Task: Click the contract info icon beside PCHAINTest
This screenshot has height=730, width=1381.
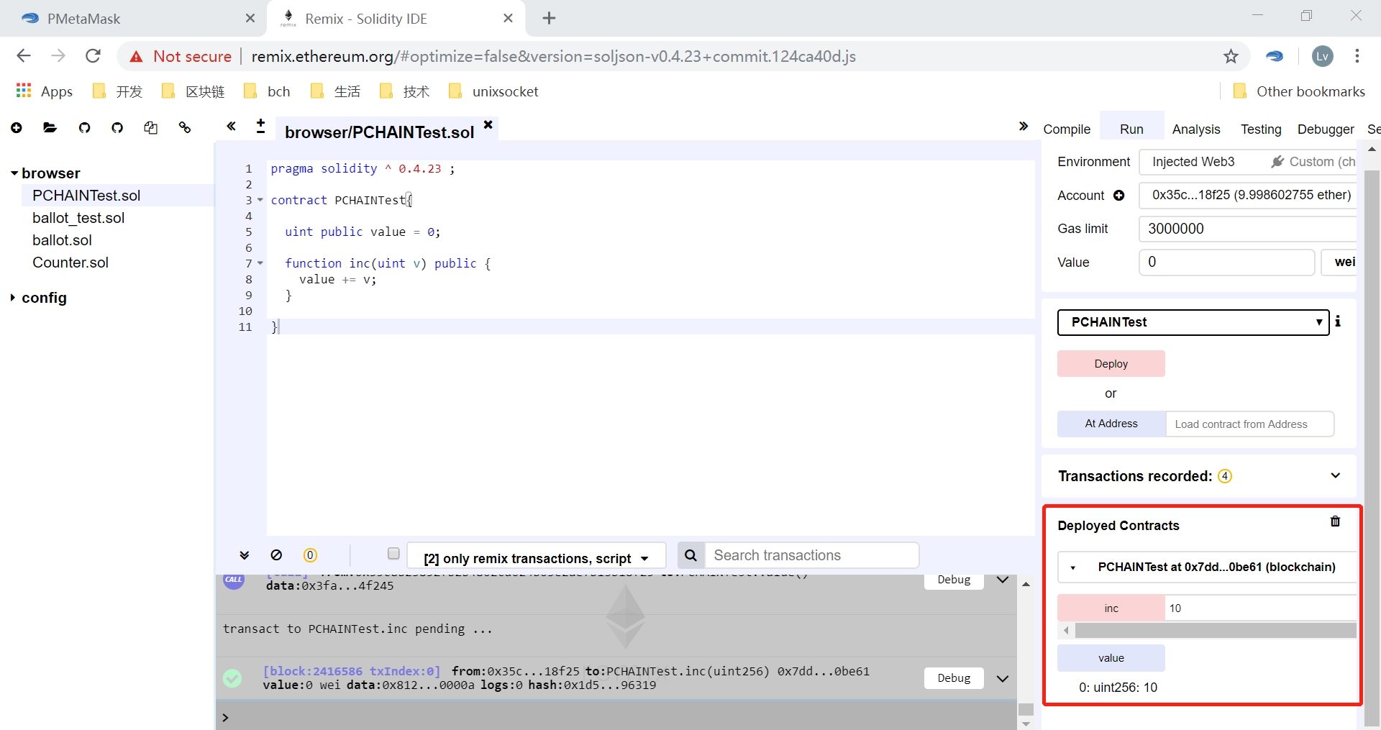Action: coord(1338,321)
